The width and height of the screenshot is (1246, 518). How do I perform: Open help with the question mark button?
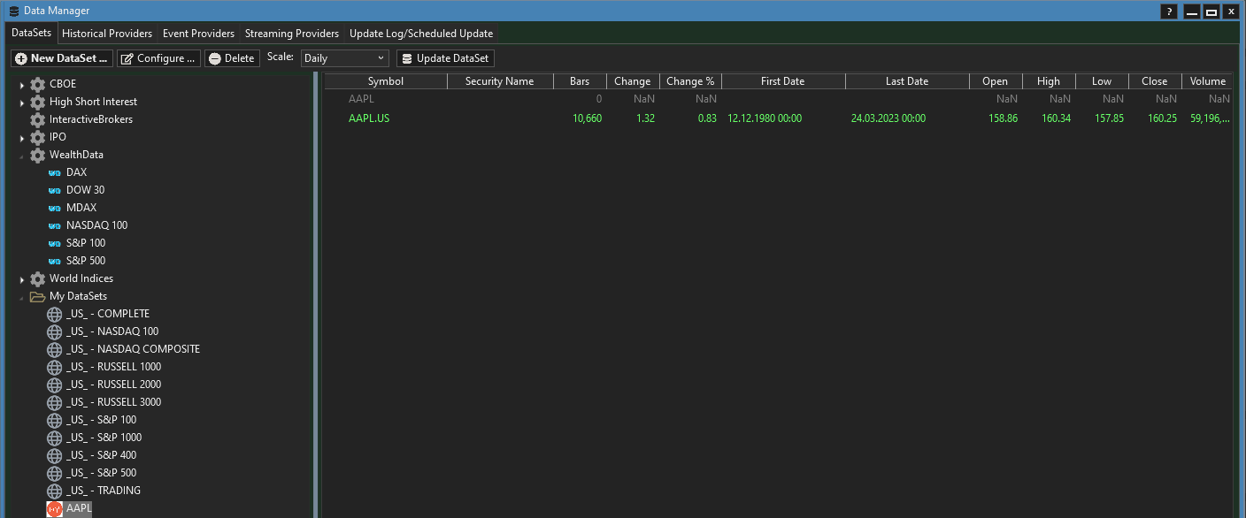(1170, 11)
